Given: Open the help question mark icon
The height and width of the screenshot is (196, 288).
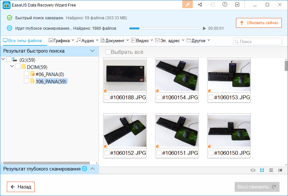Looking at the screenshot, I should click(225, 4).
